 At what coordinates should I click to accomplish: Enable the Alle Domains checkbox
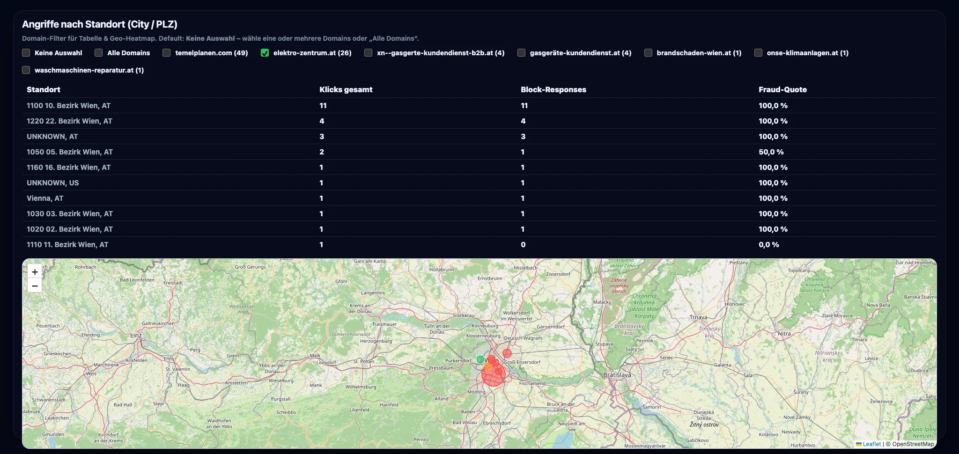pos(99,52)
